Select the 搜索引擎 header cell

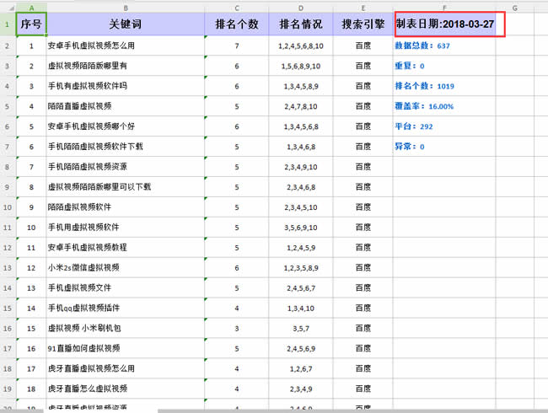363,24
